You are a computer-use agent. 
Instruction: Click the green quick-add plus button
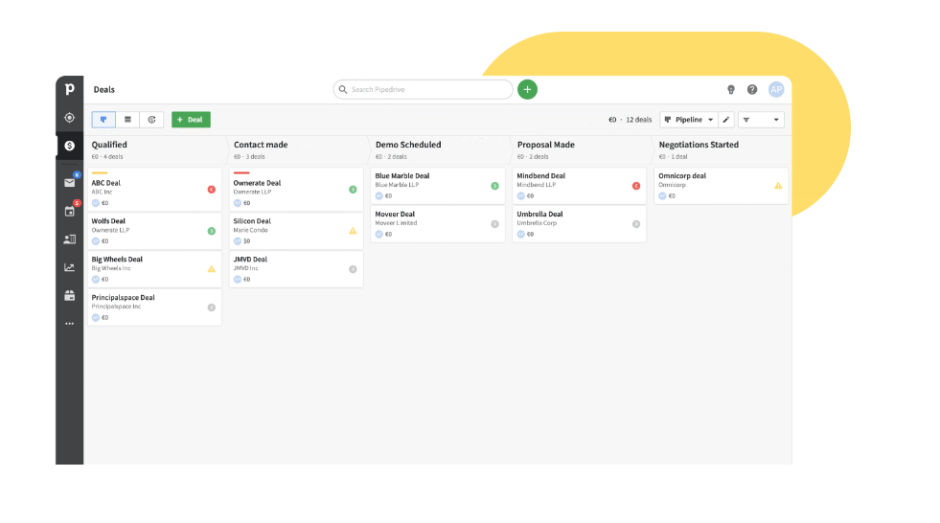click(x=527, y=89)
